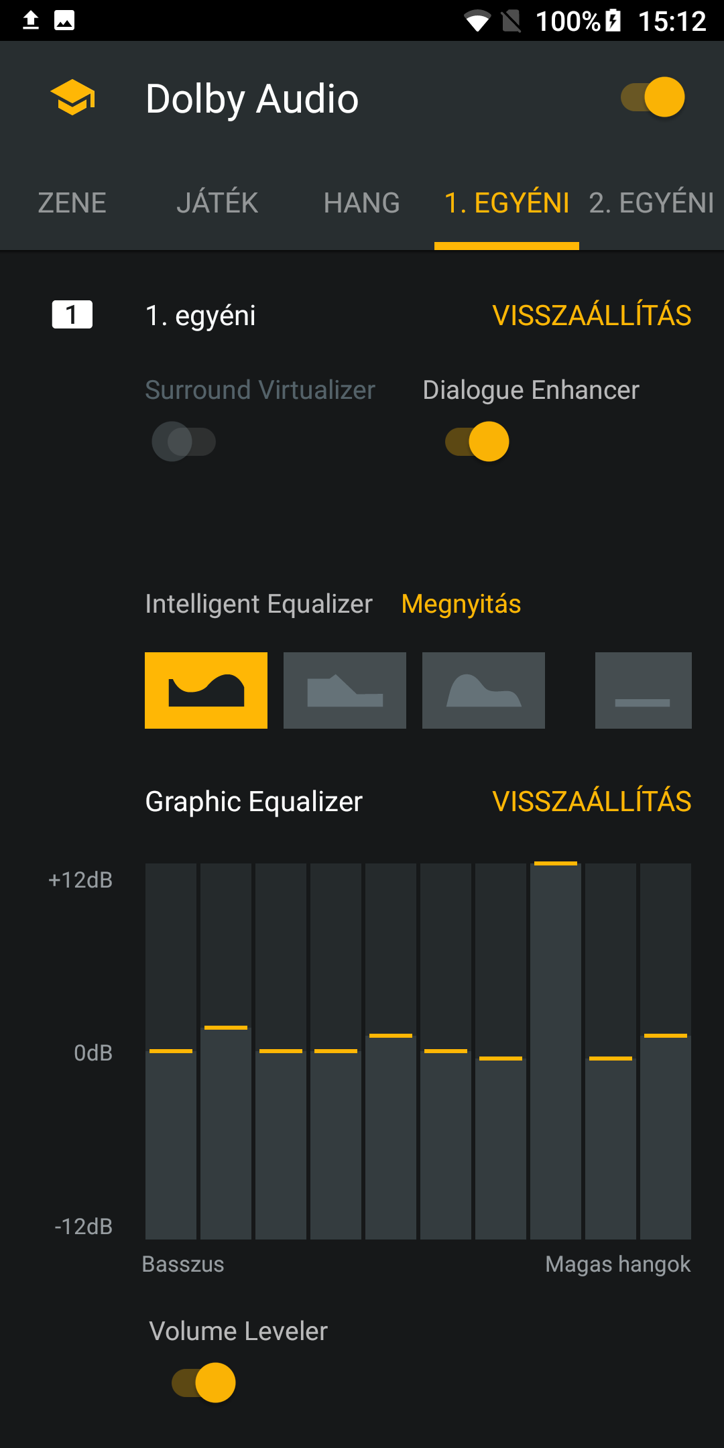The height and width of the screenshot is (1448, 724).
Task: Tap the image notification icon in status bar
Action: [64, 20]
